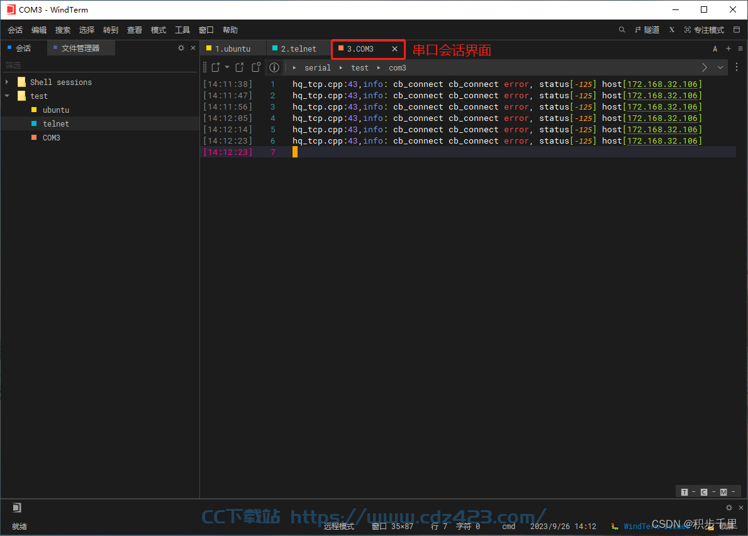Add a new tab with plus icon

(x=728, y=48)
